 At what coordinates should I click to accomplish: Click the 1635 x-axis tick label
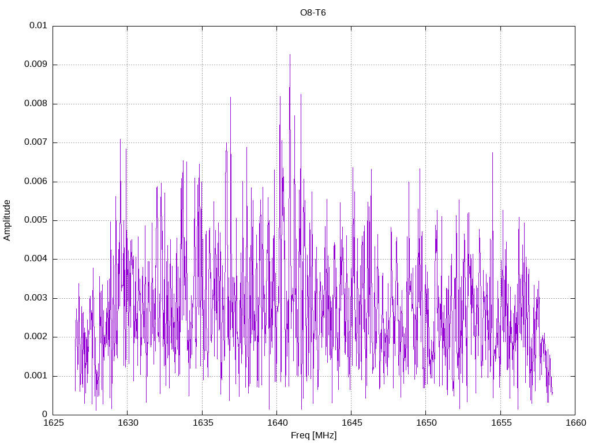click(x=202, y=423)
